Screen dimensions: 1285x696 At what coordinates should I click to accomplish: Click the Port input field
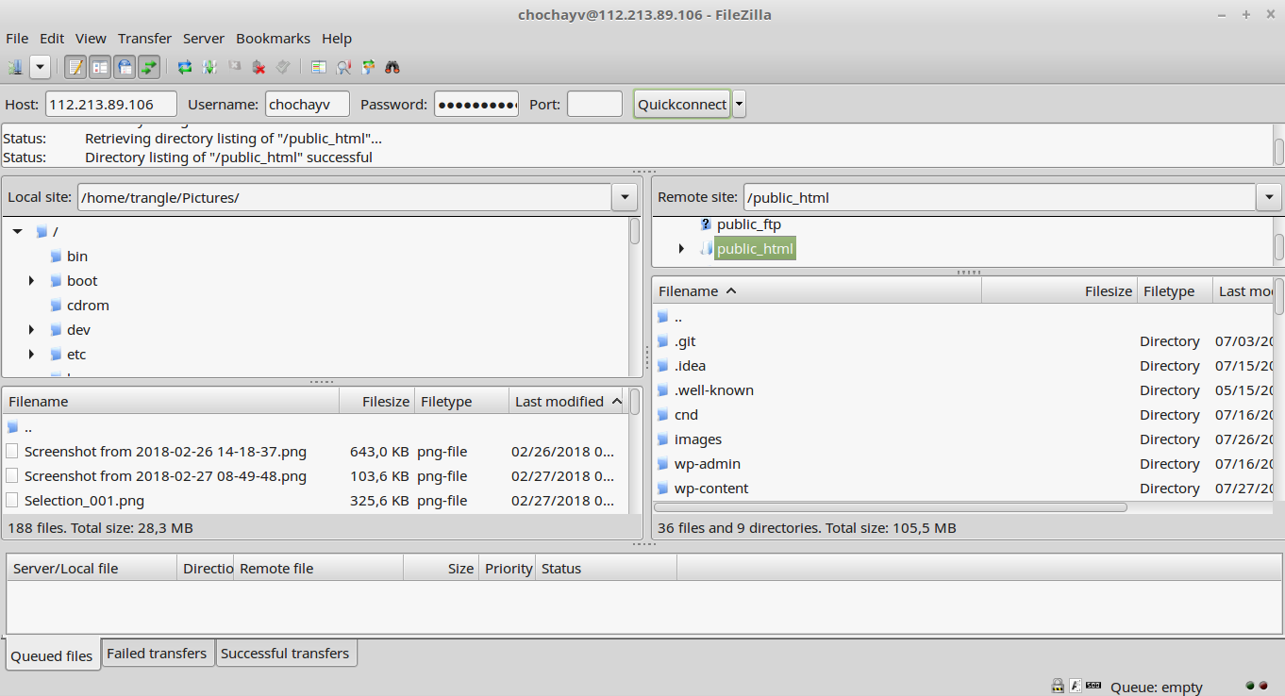[x=594, y=104]
